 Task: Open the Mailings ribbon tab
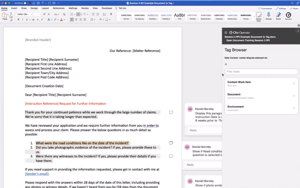click(x=73, y=8)
